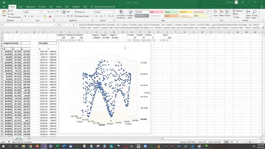This screenshot has height=149, width=265.
Task: Open Format as Table gallery
Action: coord(130,14)
